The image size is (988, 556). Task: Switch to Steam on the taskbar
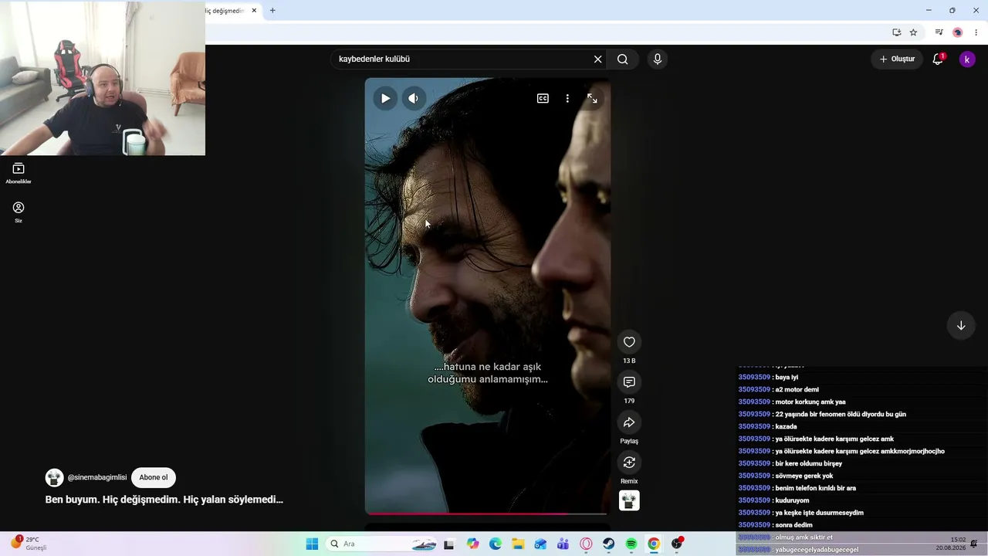click(x=608, y=544)
